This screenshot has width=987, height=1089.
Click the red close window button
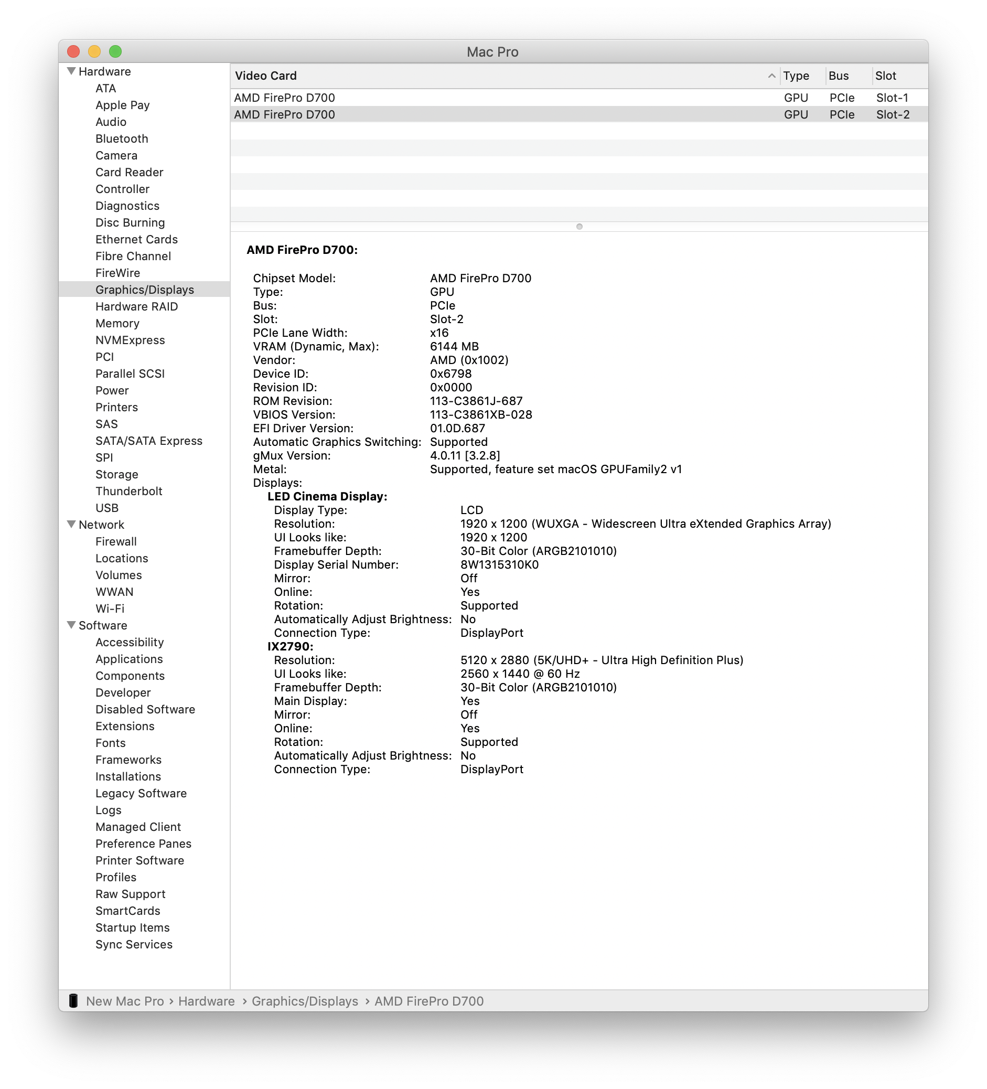pyautogui.click(x=73, y=51)
